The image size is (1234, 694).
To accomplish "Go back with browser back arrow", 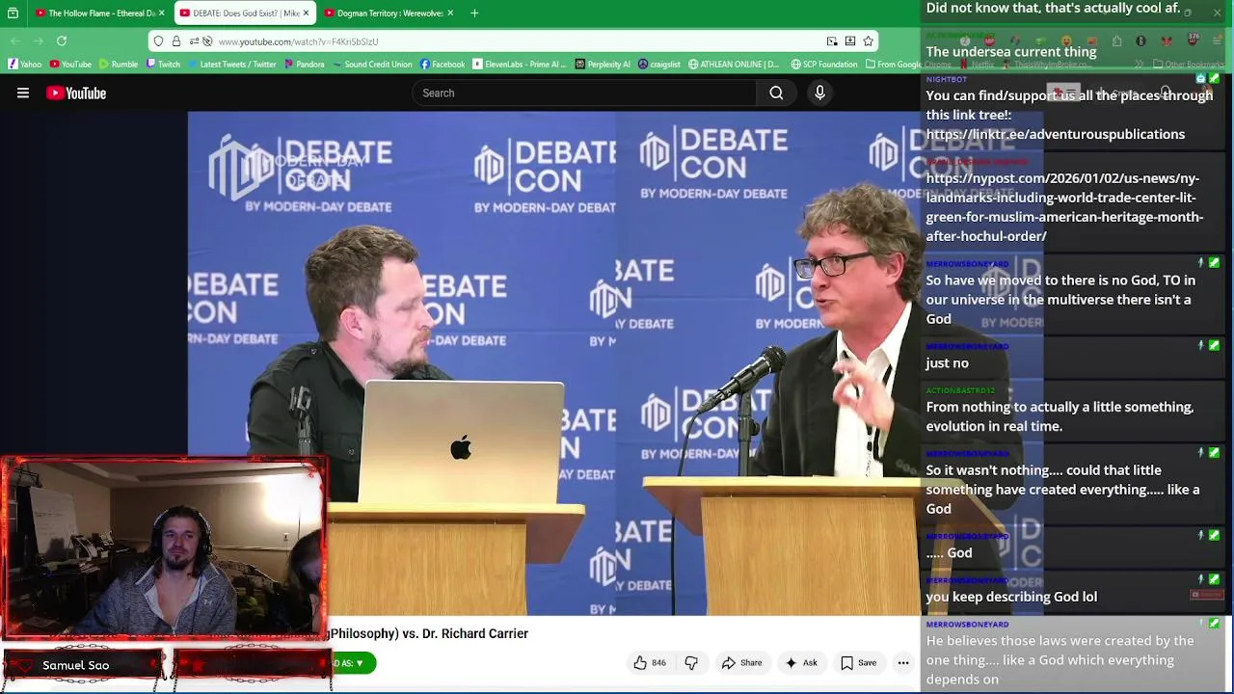I will (x=15, y=40).
